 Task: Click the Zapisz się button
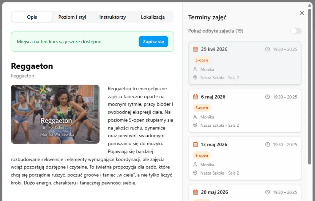(153, 41)
